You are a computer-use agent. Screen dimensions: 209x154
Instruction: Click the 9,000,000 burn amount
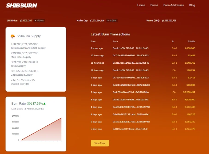coord(190,99)
